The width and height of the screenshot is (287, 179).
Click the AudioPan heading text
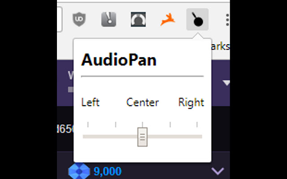(x=119, y=60)
